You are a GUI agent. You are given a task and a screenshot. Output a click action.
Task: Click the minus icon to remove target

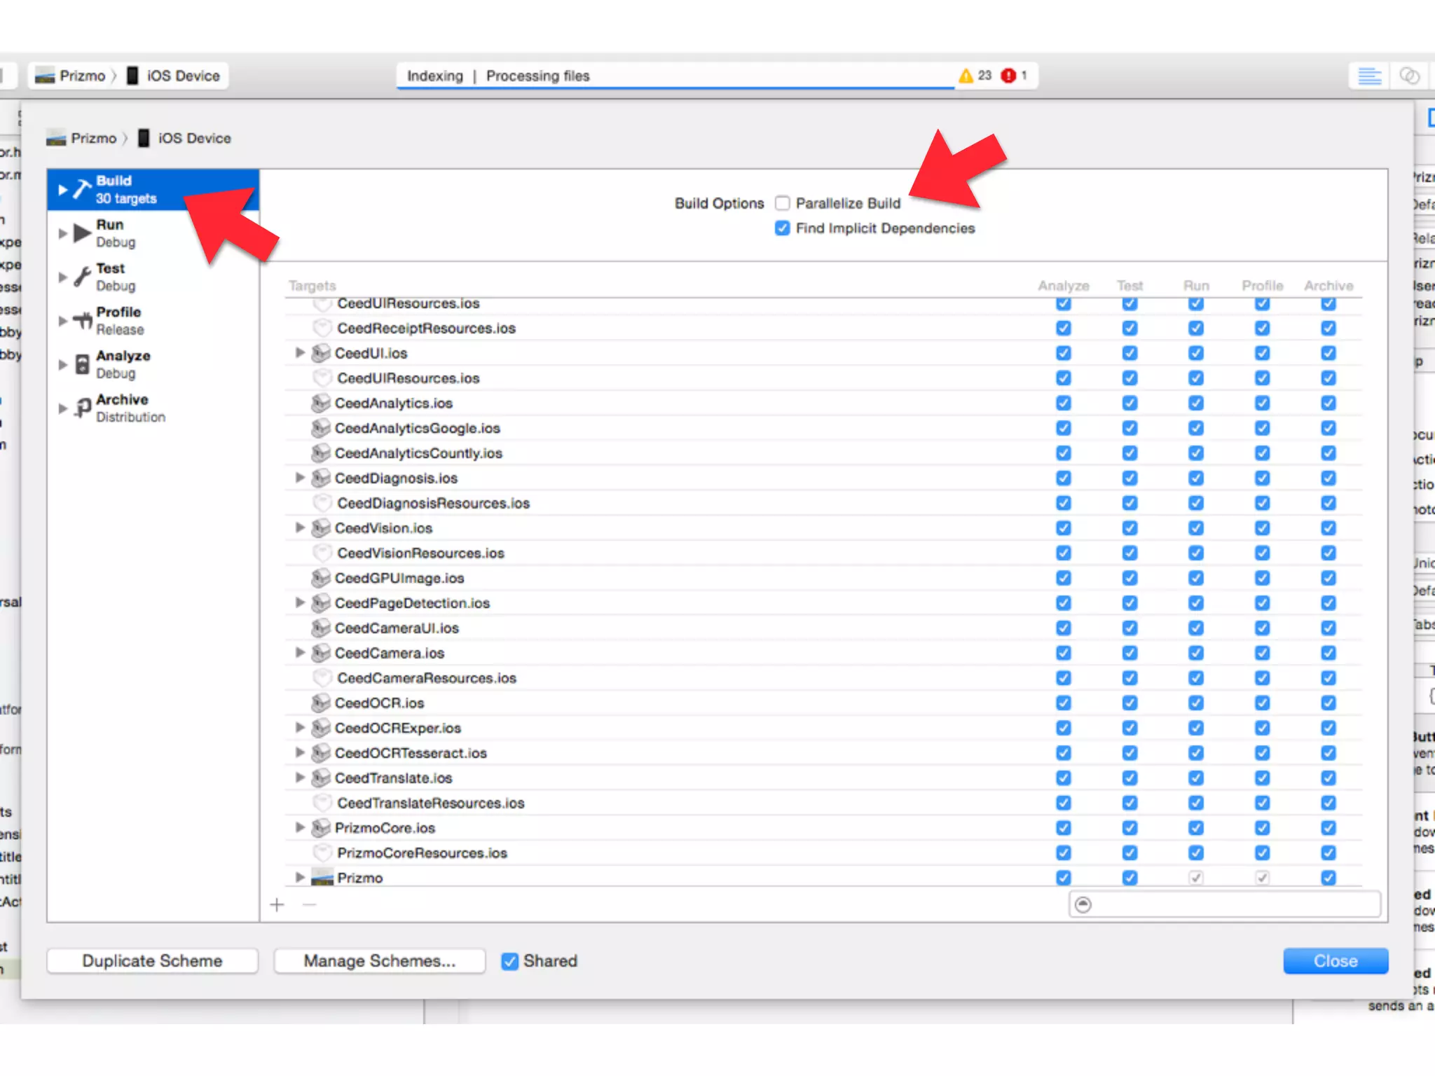click(x=310, y=905)
